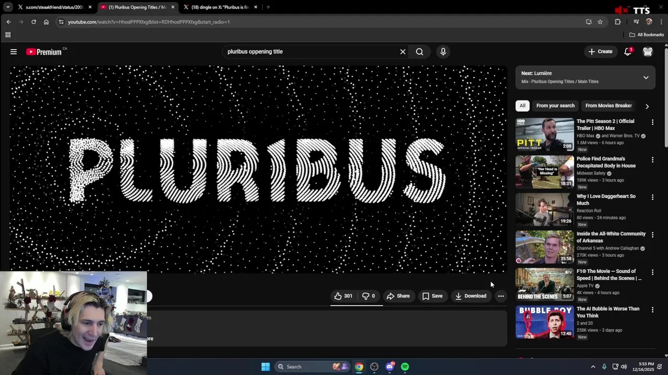Download the video
This screenshot has width=668, height=375.
coord(471,296)
